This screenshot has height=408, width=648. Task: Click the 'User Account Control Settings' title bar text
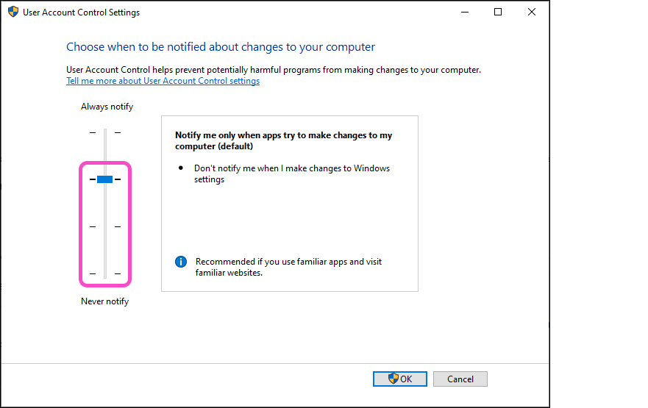[x=81, y=12]
